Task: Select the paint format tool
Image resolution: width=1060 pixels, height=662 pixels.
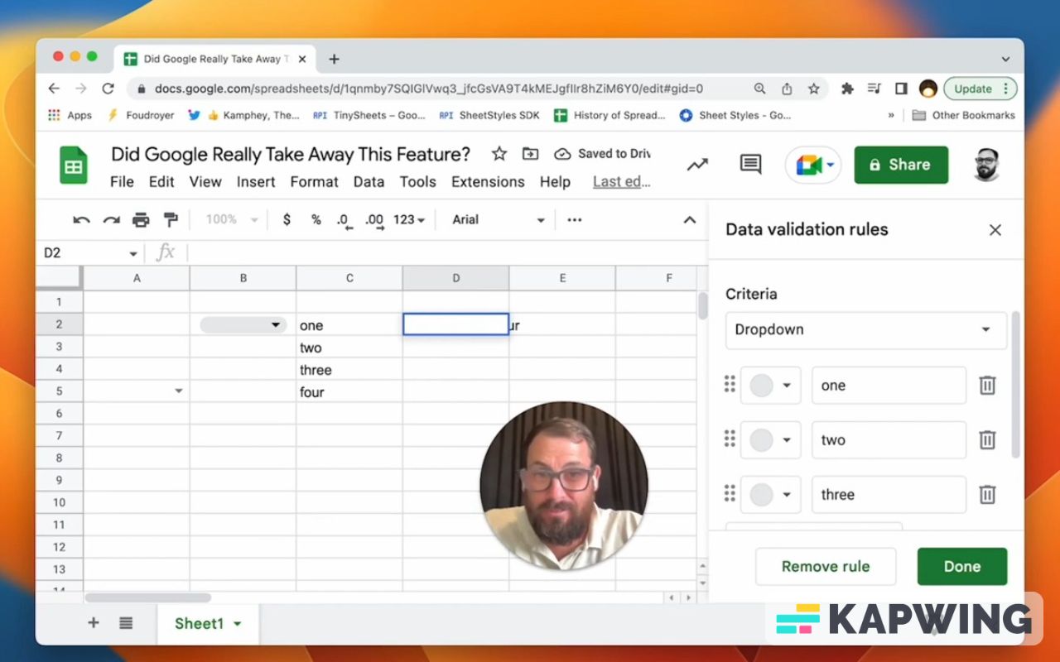Action: pos(171,220)
